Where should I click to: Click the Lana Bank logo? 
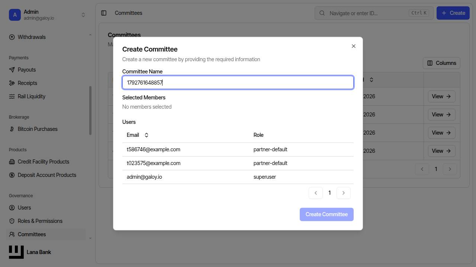point(16,252)
